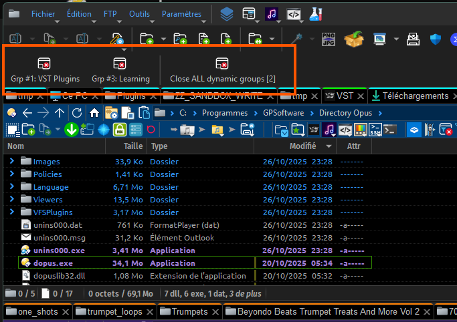The width and height of the screenshot is (457, 322).
Task: Go up to parent folder arrow
Action: click(60, 112)
